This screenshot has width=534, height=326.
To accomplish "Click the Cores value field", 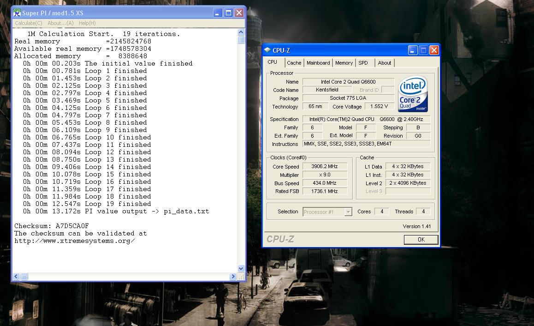I will click(382, 211).
